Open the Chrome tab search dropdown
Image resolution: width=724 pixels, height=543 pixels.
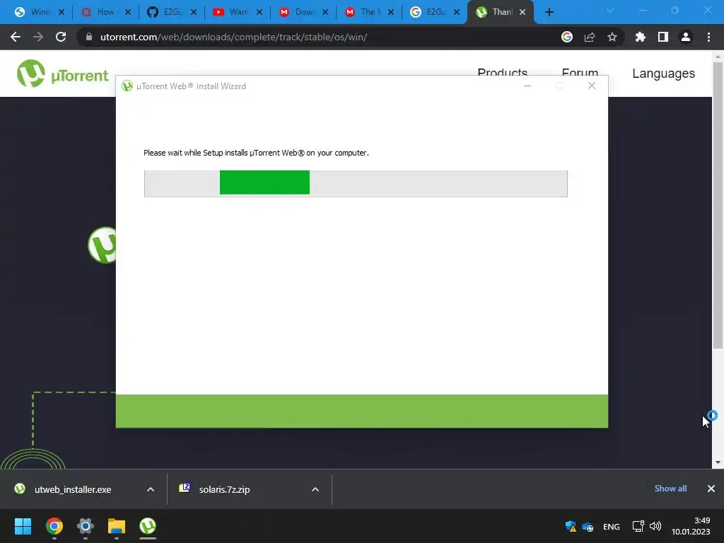click(610, 10)
